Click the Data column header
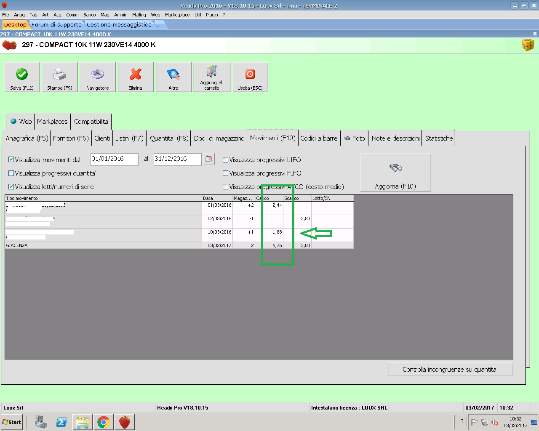 tap(217, 198)
